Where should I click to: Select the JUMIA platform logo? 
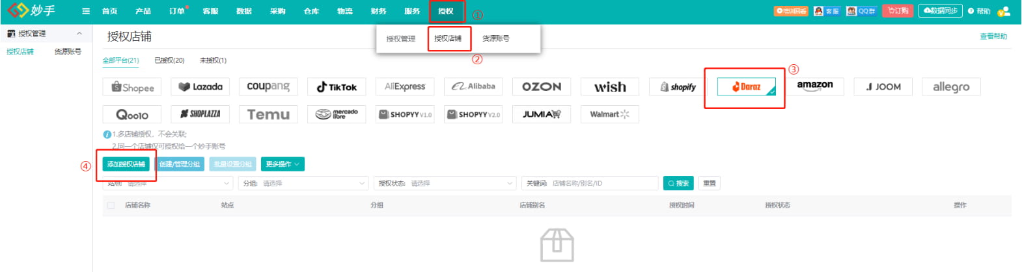(x=542, y=114)
